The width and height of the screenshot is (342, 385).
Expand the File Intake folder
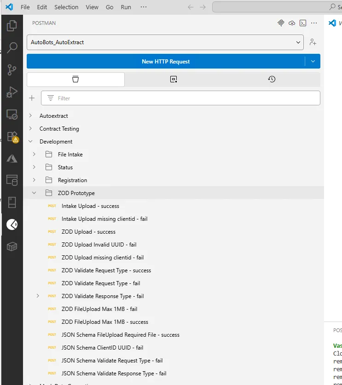click(34, 154)
